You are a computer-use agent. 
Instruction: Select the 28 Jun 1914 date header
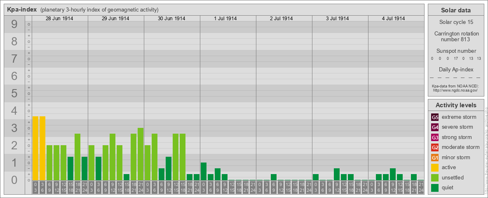[59, 19]
